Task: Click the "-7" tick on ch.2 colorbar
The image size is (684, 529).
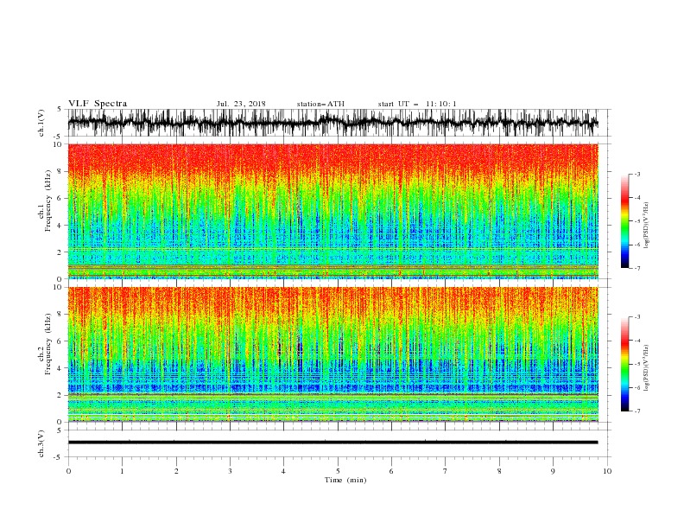Action: [636, 411]
